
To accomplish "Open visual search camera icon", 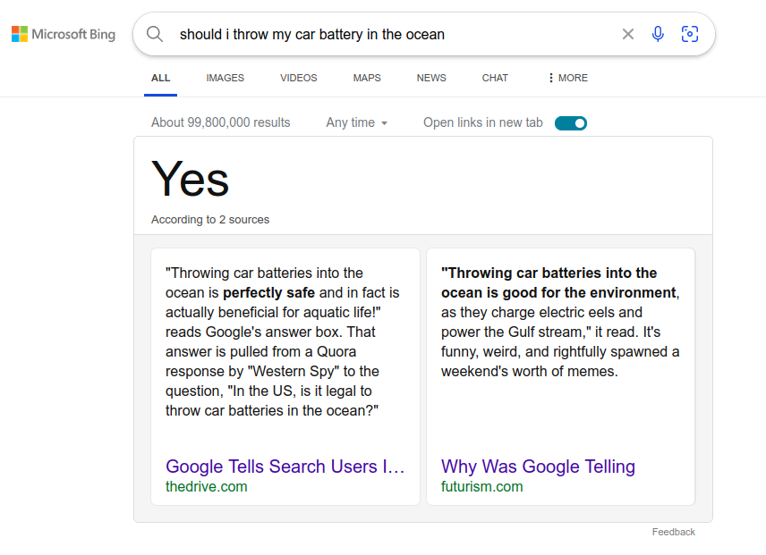I will [689, 34].
